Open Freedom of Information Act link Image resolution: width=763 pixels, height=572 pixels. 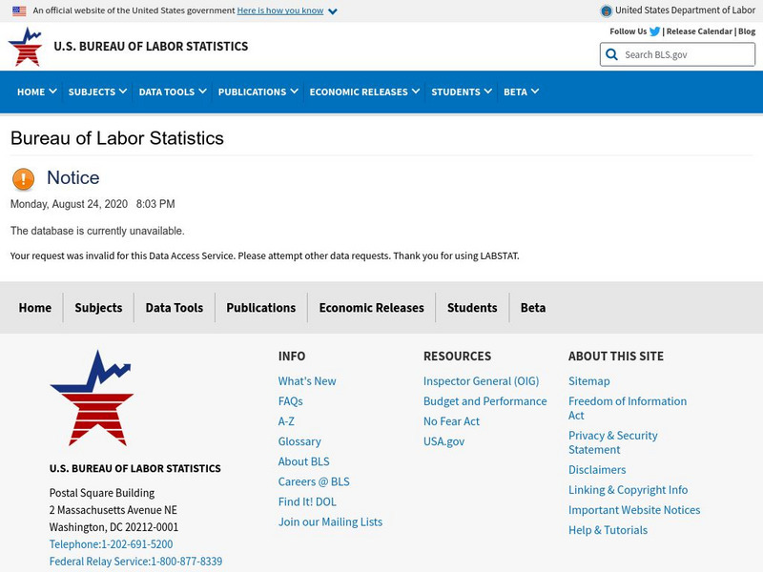click(x=628, y=408)
